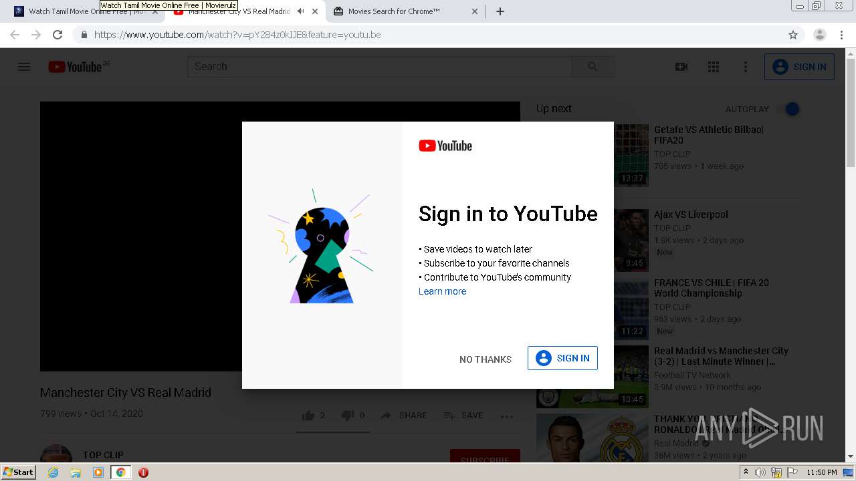Click the action center flag tray icon
This screenshot has height=481, width=856.
tap(793, 472)
